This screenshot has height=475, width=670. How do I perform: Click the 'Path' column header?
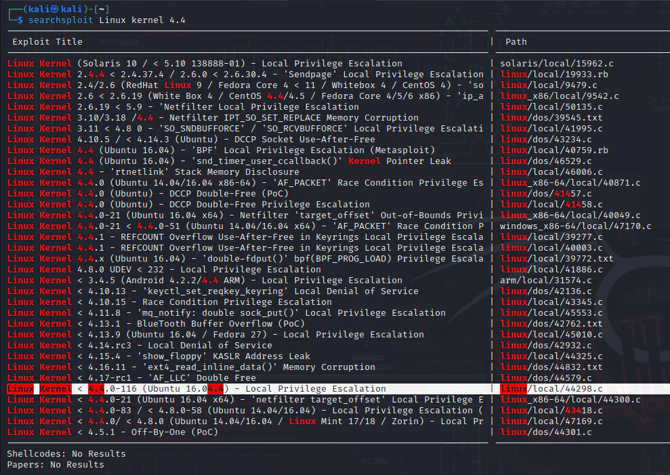coord(516,42)
